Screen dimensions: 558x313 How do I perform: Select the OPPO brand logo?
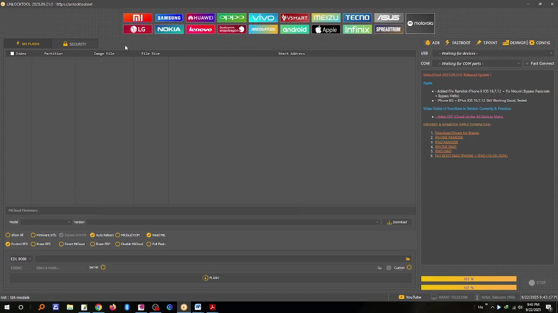232,18
